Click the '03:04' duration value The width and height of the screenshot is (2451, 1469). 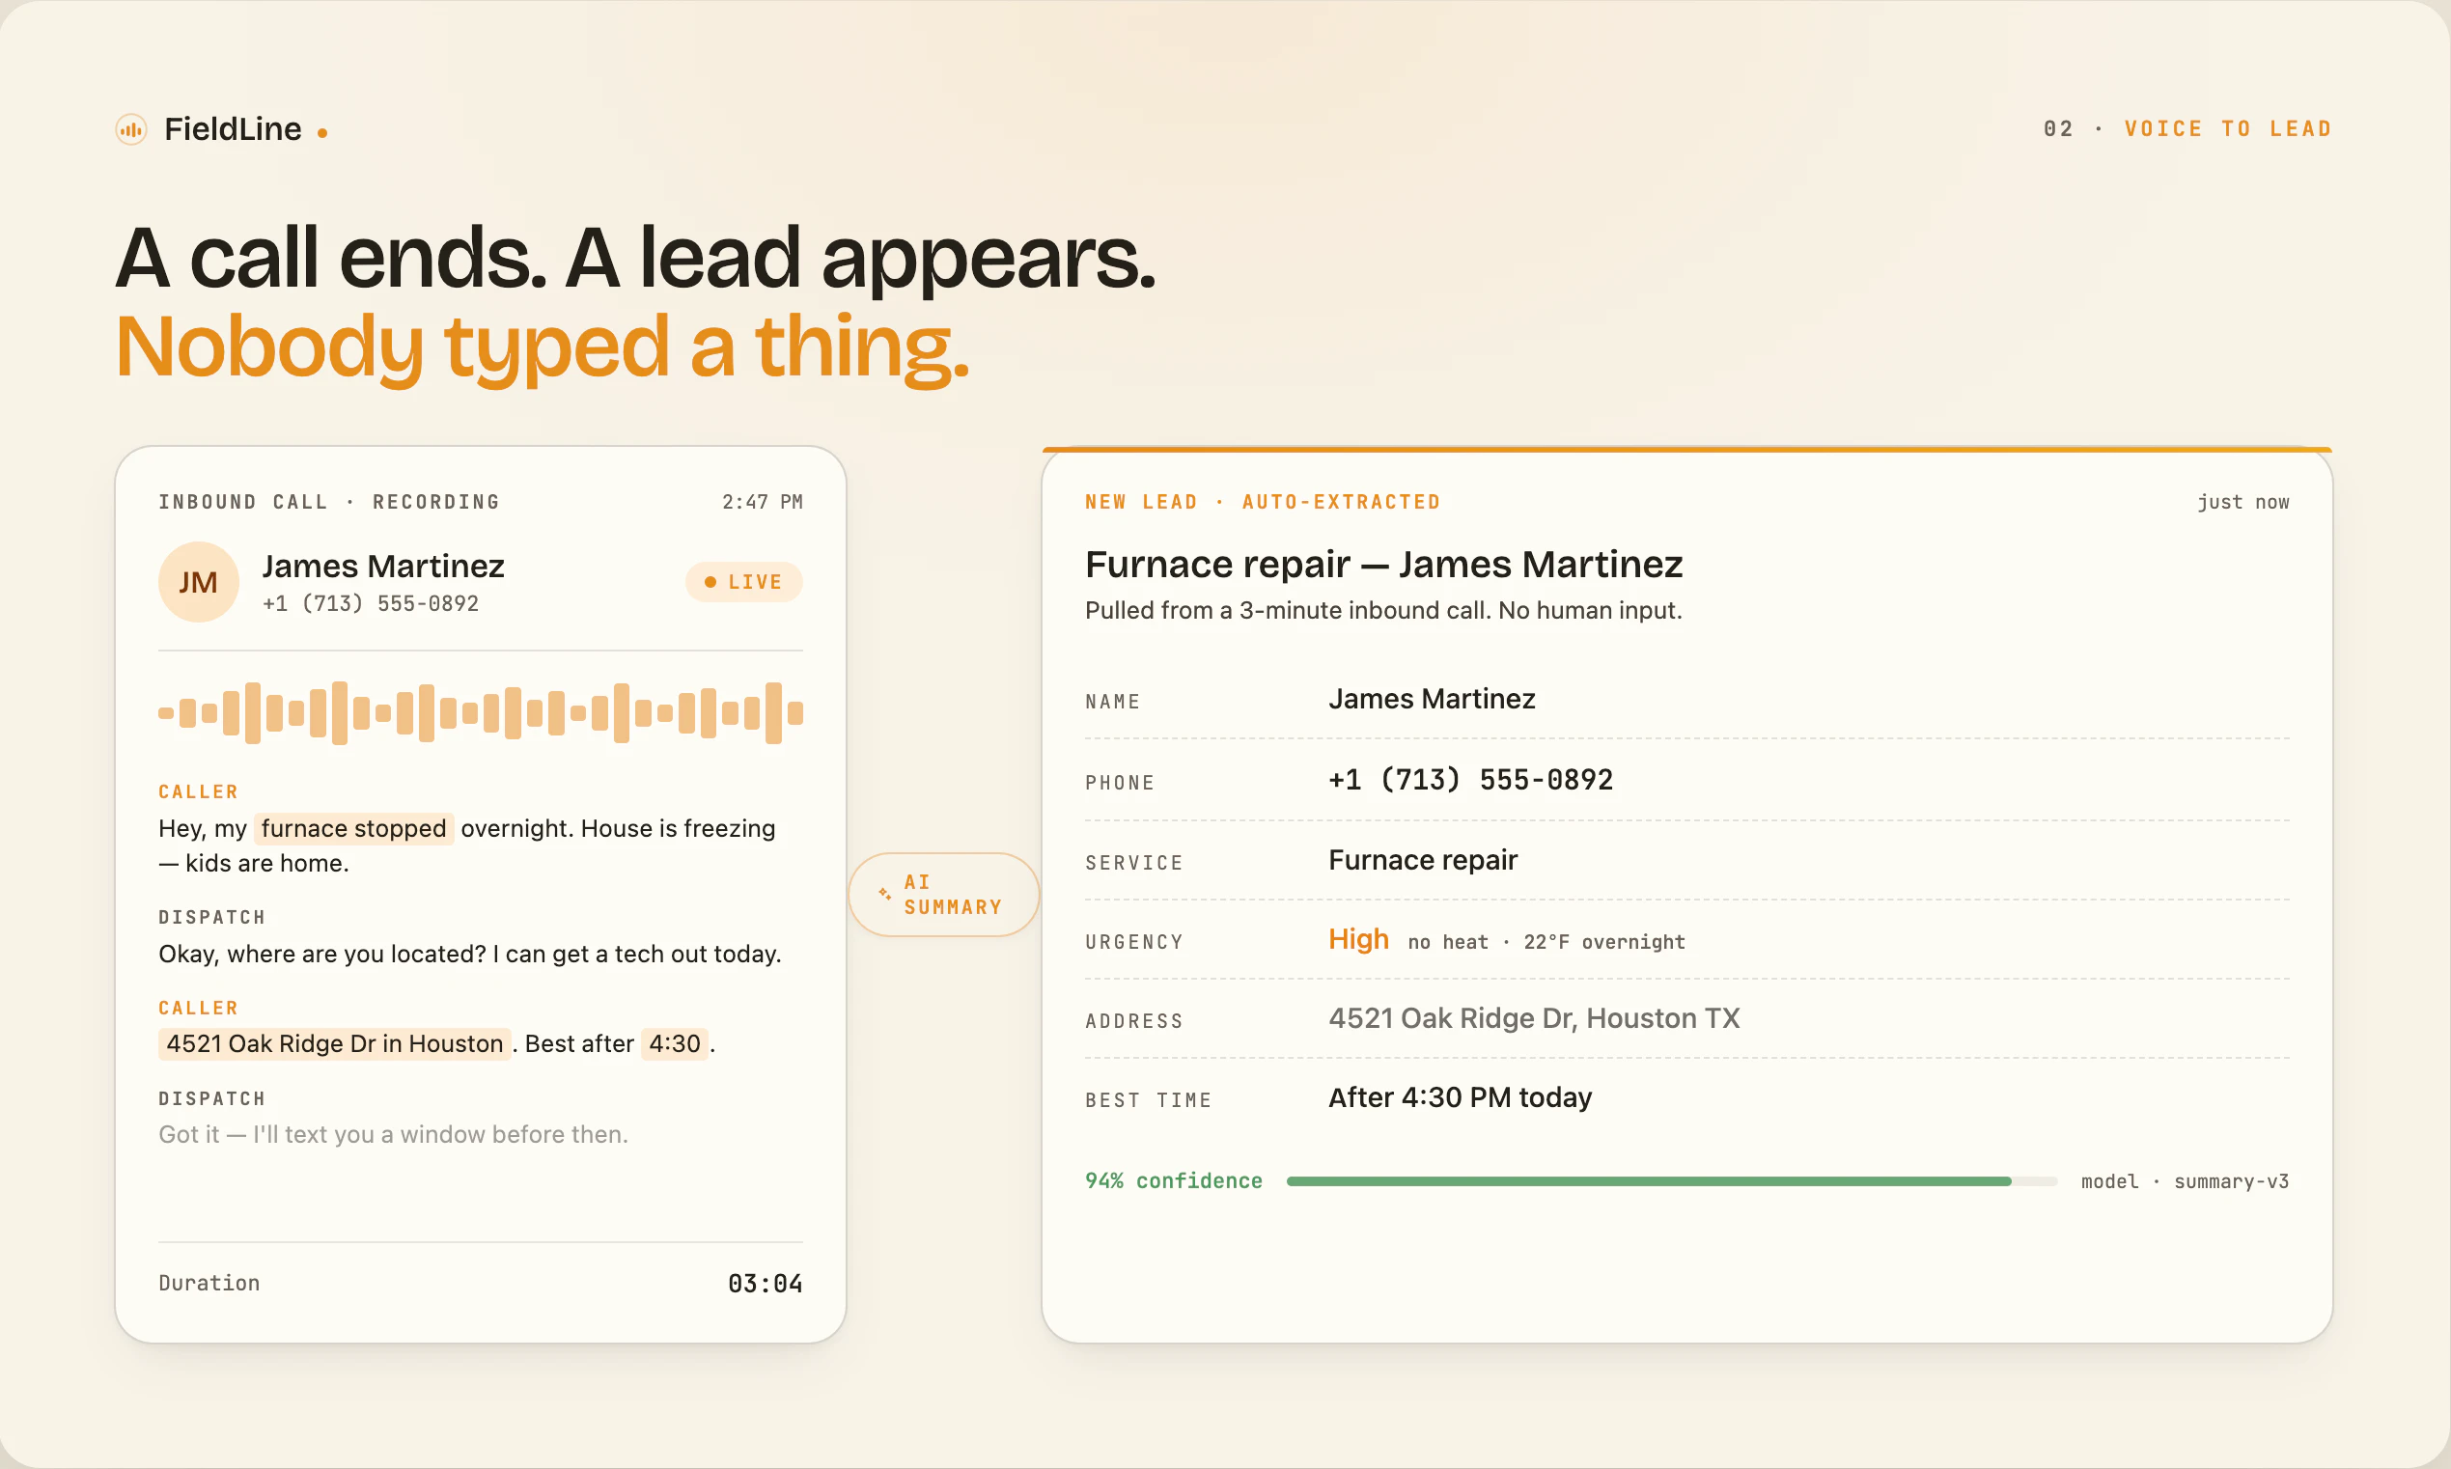[x=766, y=1284]
